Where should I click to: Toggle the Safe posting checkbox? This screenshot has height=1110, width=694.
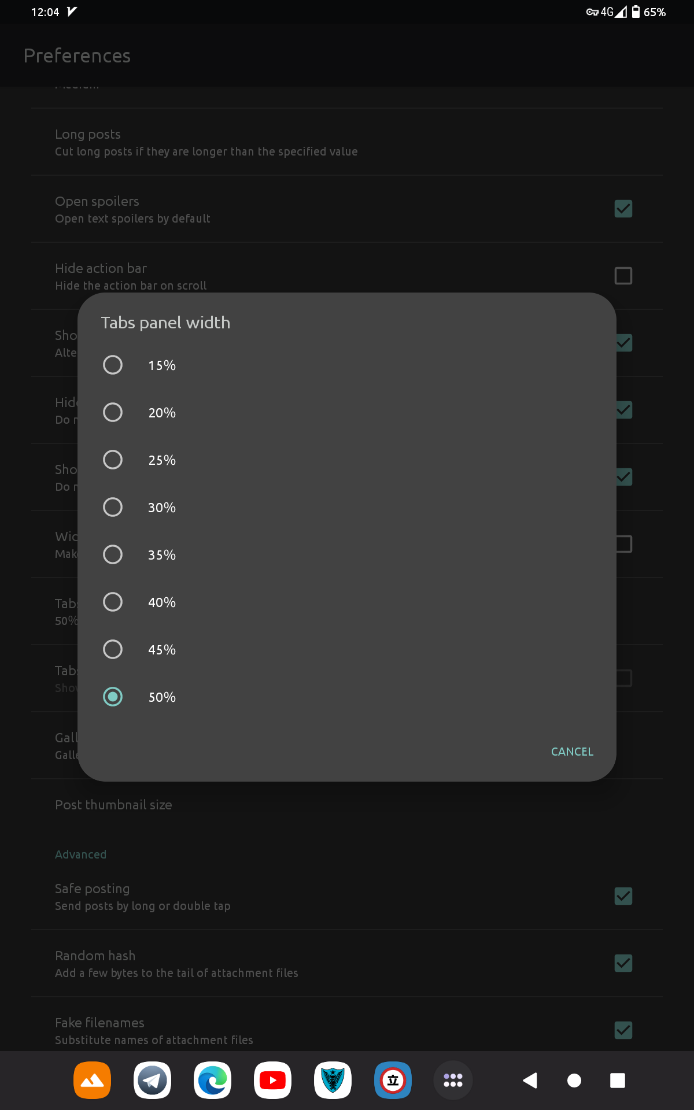click(x=623, y=896)
